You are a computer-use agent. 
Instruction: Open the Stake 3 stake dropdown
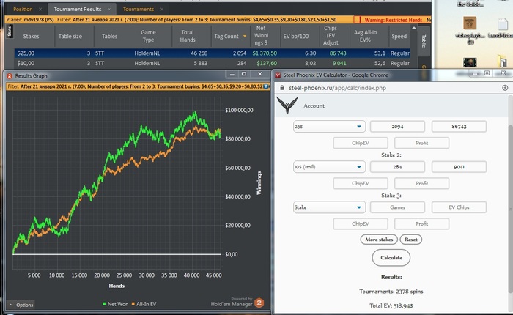329,207
